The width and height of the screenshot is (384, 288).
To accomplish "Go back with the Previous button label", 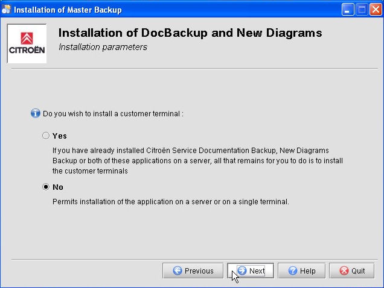I will click(x=199, y=271).
